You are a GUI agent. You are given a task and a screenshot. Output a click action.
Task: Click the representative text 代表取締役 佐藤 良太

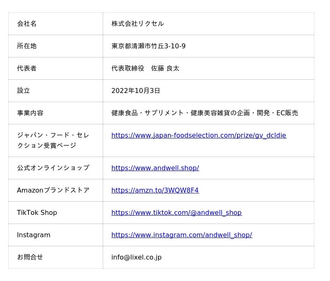coord(145,68)
